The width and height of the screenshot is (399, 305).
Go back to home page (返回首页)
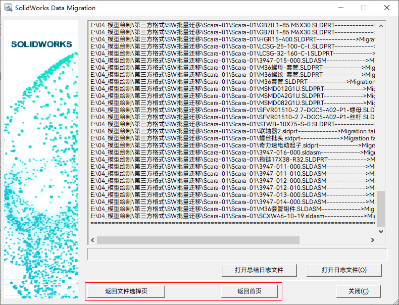[250, 291]
